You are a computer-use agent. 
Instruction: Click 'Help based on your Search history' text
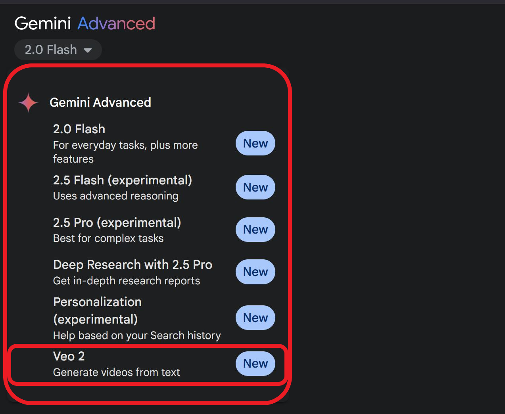[137, 335]
